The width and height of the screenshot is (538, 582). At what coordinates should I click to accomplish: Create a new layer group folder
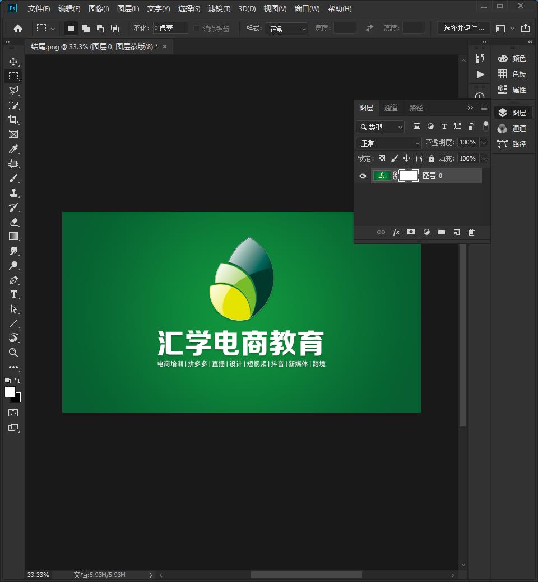point(442,232)
